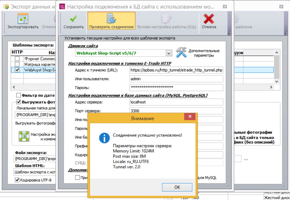Click the blue information icon in the dialog
Image resolution: width=290 pixels, height=200 pixels.
(104, 138)
